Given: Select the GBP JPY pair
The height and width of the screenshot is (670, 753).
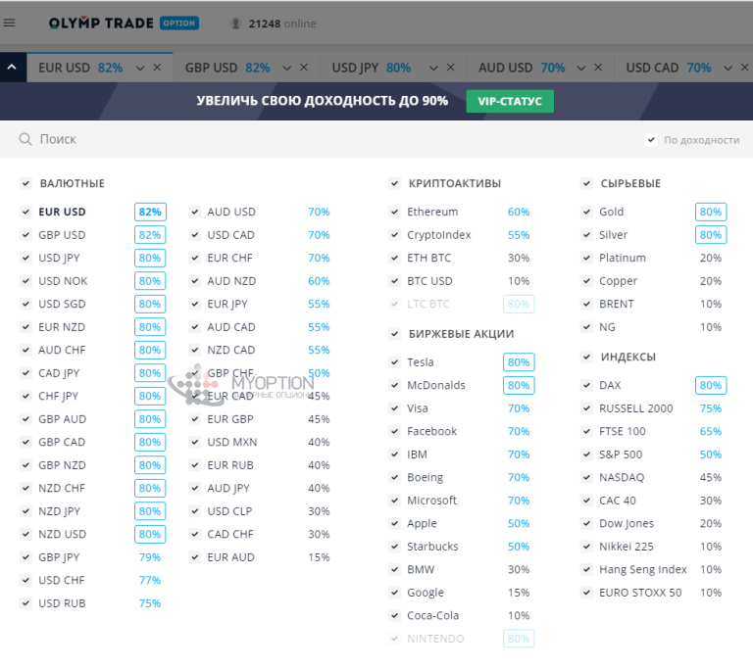Looking at the screenshot, I should (x=59, y=557).
